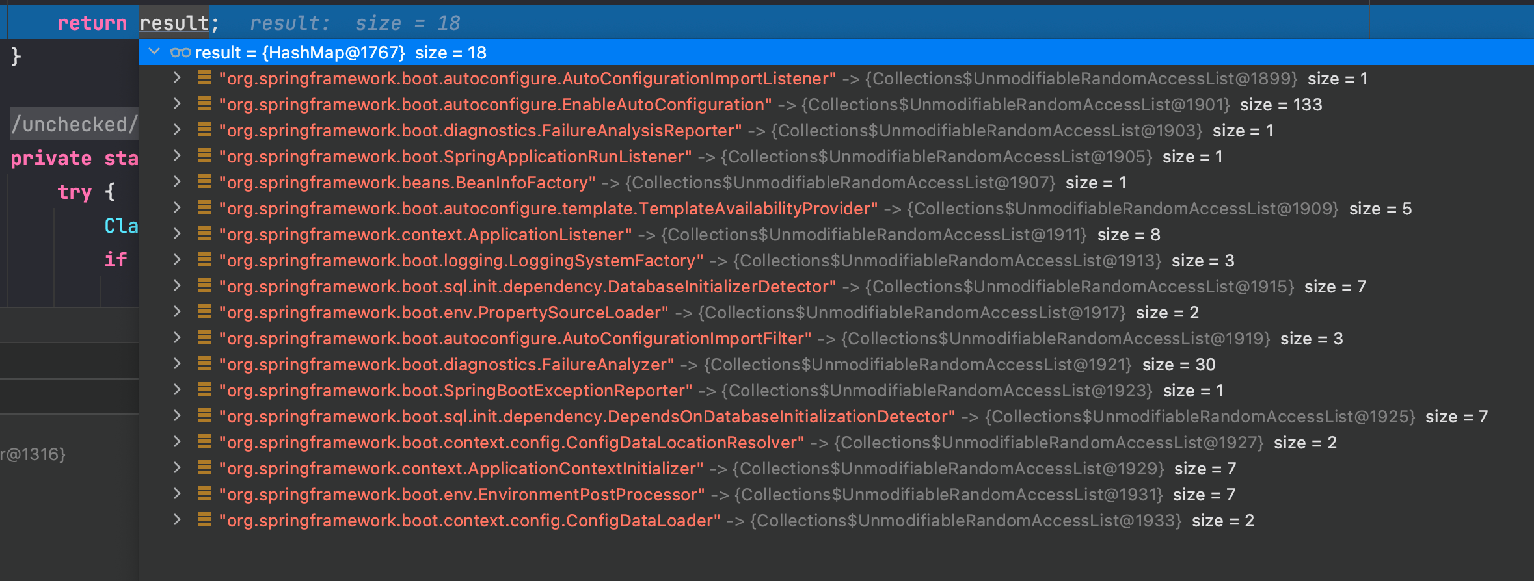Expand the BeanInfoFactory entry
This screenshot has height=581, width=1534.
click(177, 182)
